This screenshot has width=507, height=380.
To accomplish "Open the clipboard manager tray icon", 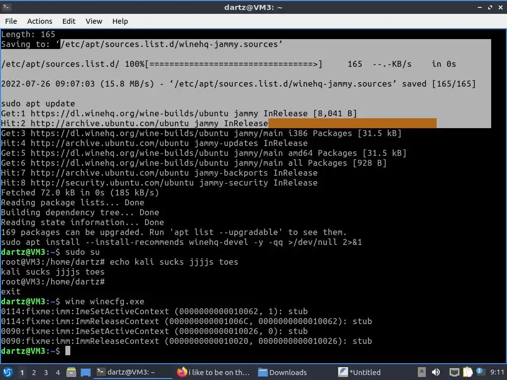I will pyautogui.click(x=467, y=372).
